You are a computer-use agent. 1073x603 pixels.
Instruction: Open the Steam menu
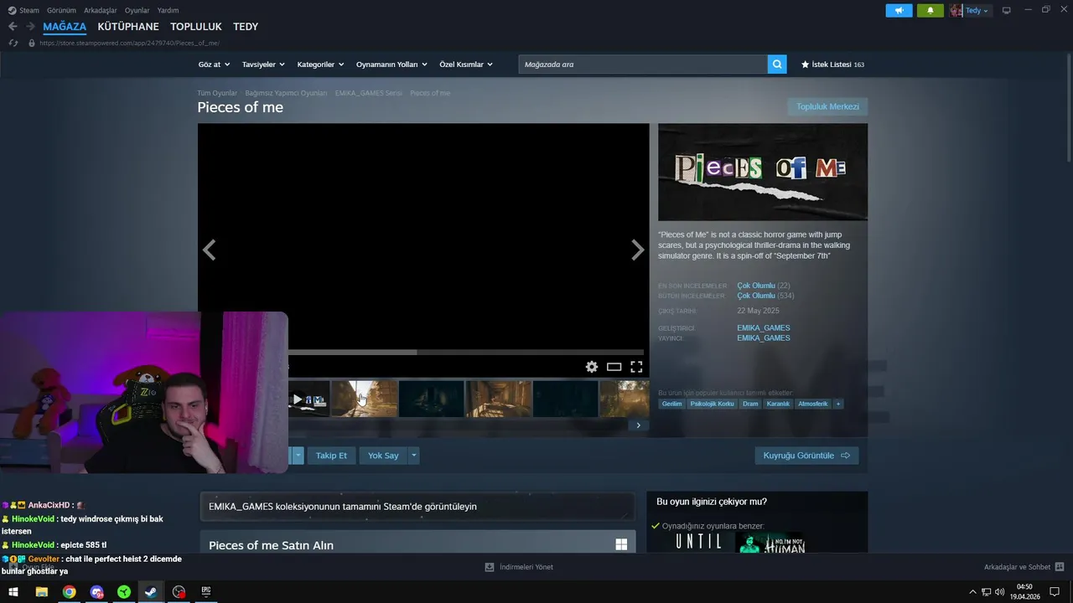coord(29,11)
